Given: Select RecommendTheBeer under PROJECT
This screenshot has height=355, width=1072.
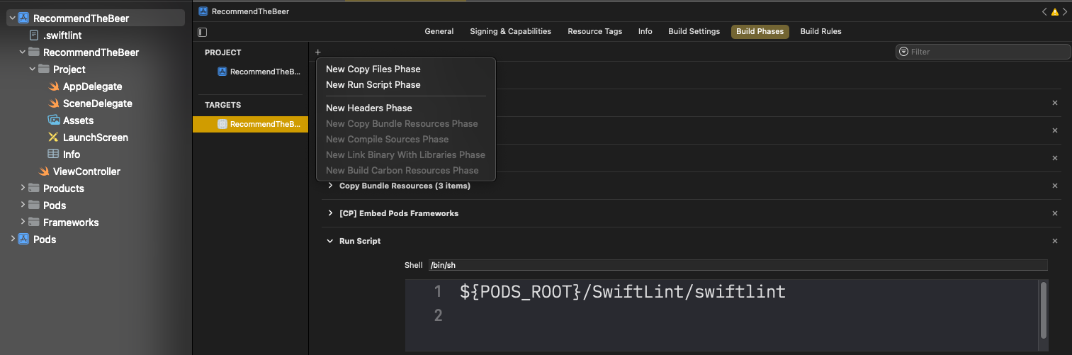Looking at the screenshot, I should coord(259,72).
